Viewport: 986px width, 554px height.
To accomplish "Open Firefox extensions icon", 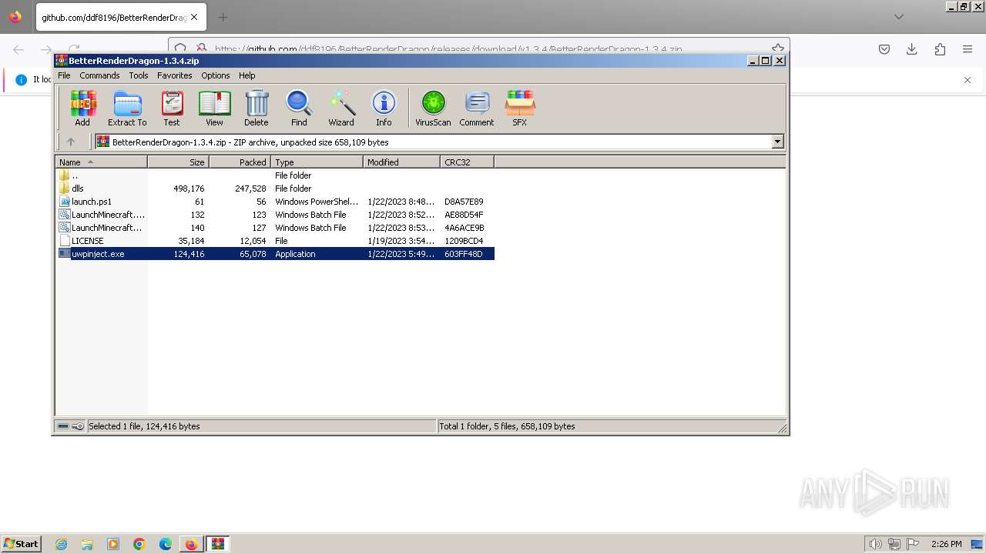I will (940, 49).
